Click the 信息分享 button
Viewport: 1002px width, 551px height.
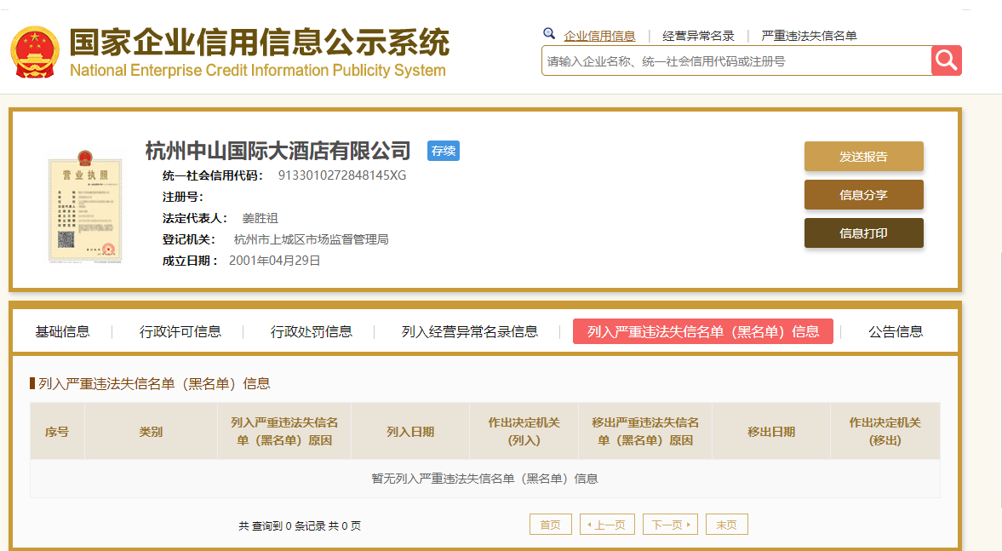(x=864, y=195)
